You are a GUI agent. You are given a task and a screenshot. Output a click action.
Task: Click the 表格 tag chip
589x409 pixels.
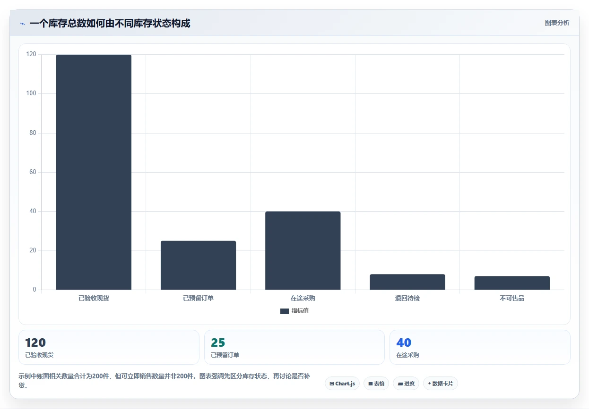376,384
